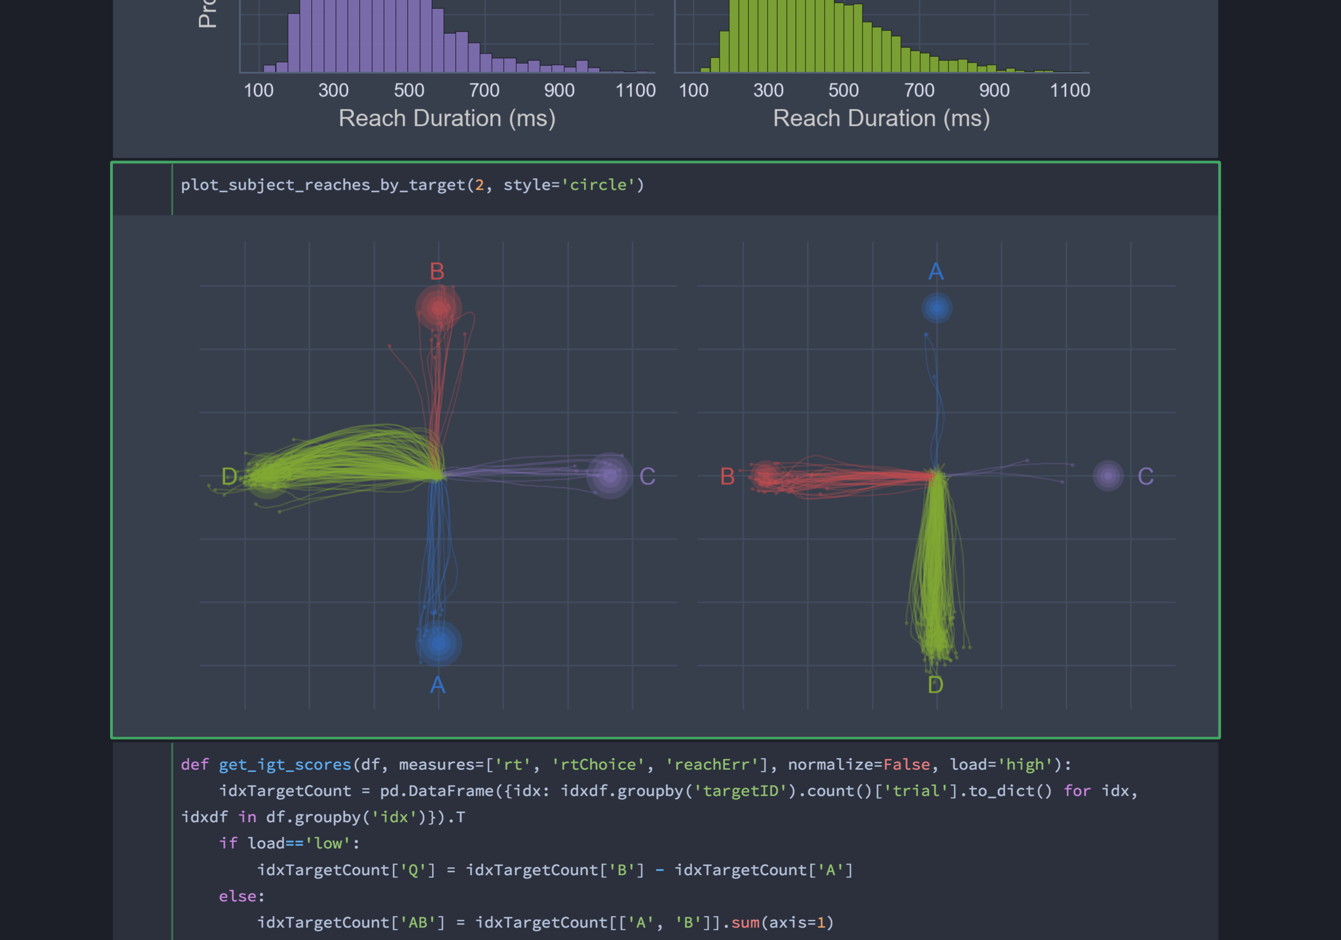The width and height of the screenshot is (1341, 940).
Task: Click the blue A target circle in right plot
Action: coord(937,308)
